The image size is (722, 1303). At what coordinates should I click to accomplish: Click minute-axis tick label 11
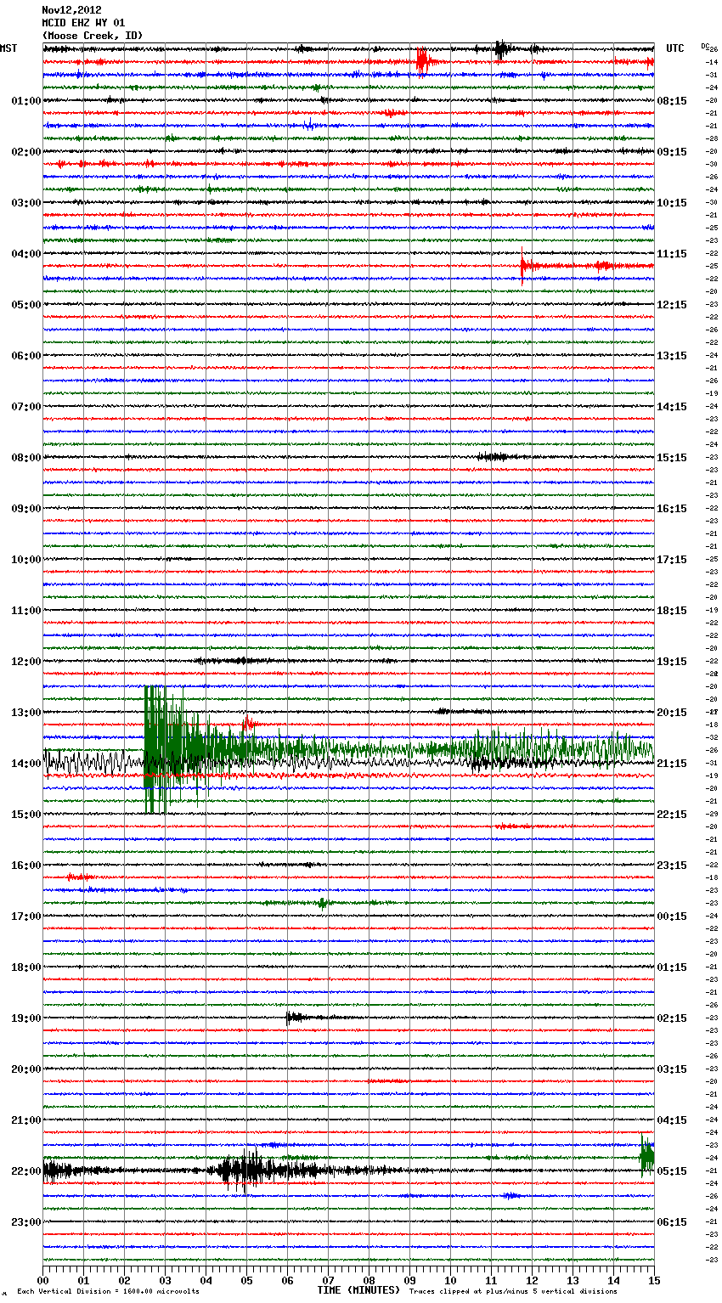491,1279
